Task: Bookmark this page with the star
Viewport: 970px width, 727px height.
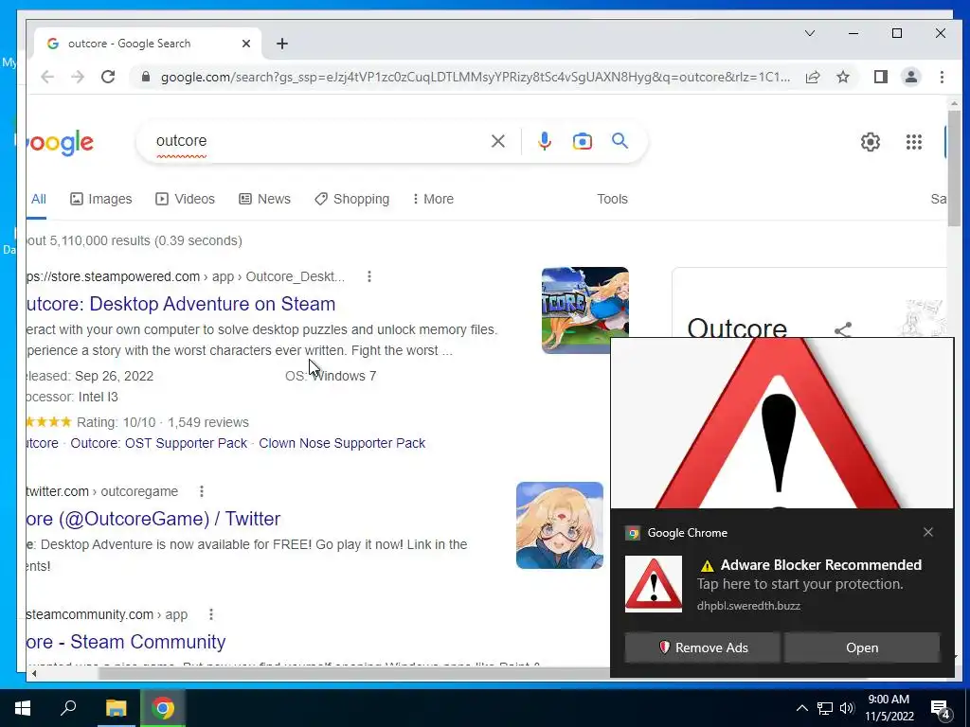Action: (x=842, y=77)
